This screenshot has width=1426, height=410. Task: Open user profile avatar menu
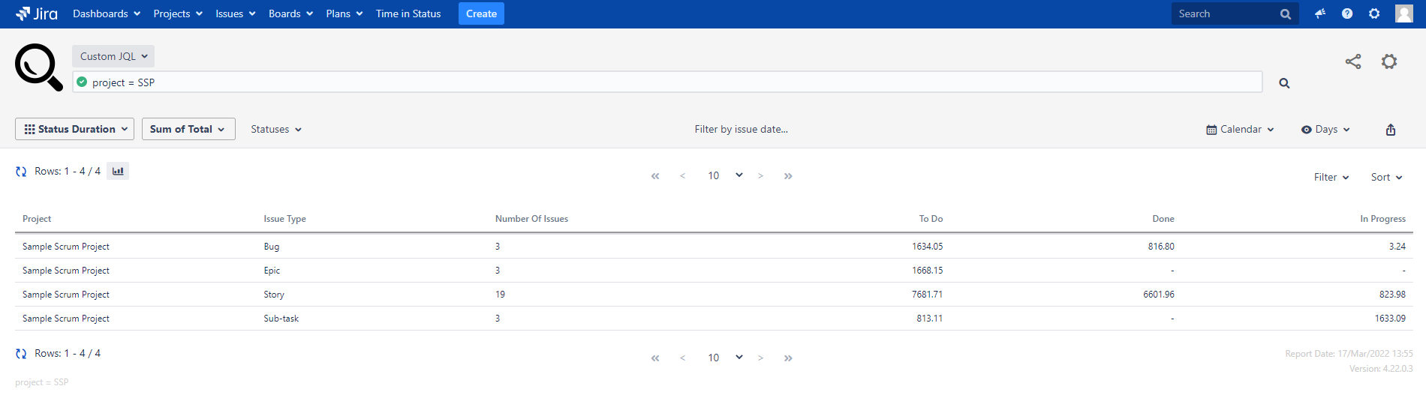click(x=1403, y=13)
